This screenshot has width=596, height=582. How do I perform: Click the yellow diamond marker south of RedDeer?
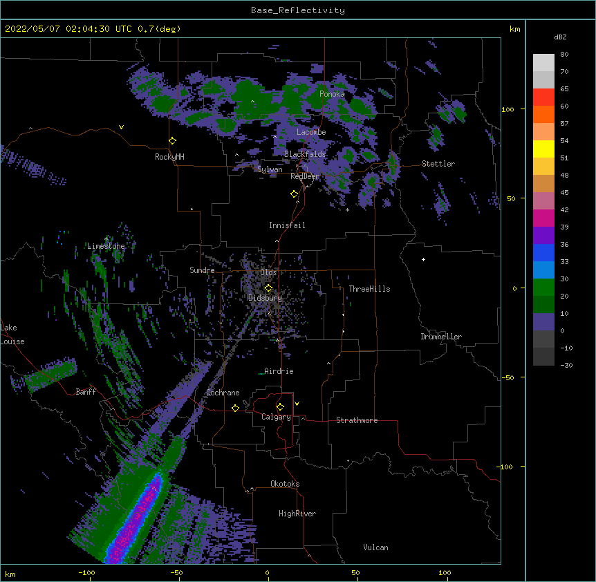(x=295, y=194)
